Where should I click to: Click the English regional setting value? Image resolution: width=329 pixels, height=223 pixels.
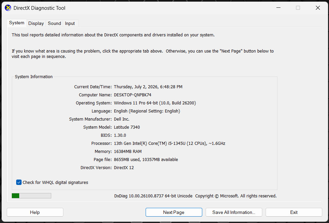point(147,111)
